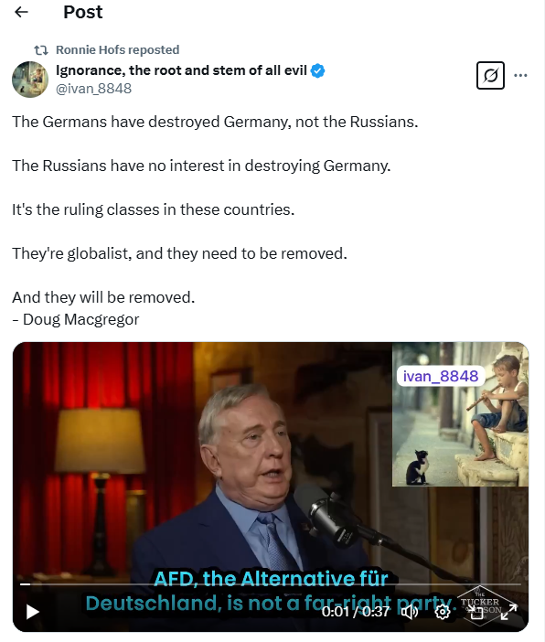Screen dimensions: 545x642
Task: Click the author display name "Ignorance, the root..."
Action: (181, 70)
